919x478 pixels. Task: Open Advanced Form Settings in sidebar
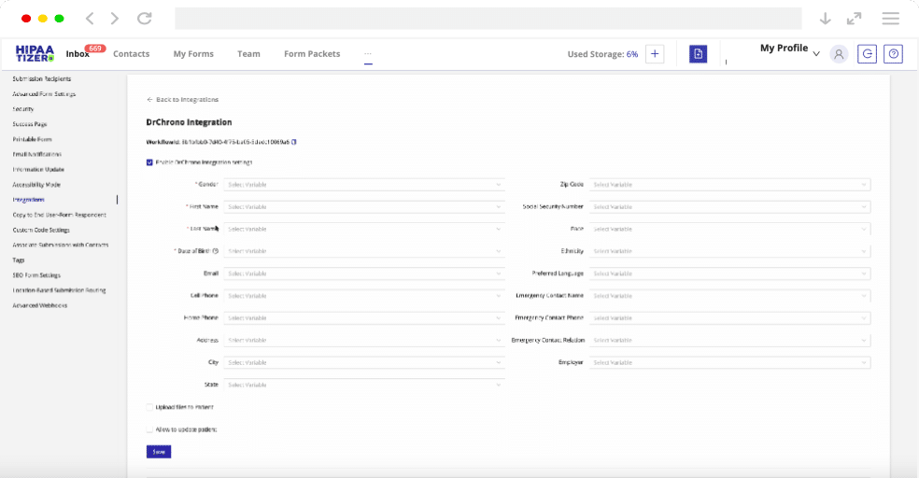[x=44, y=93]
